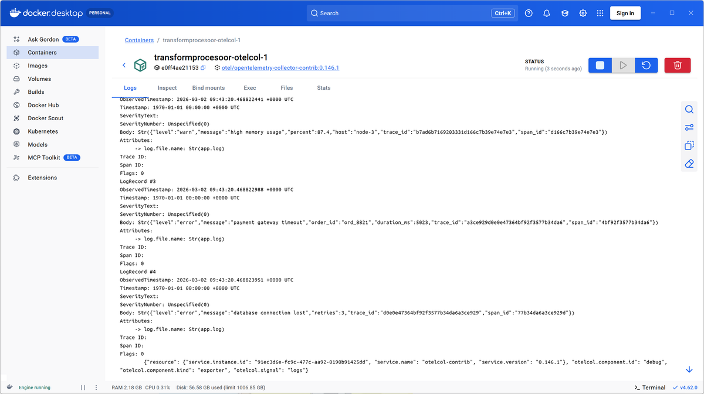The width and height of the screenshot is (704, 394).
Task: Open help question mark icon
Action: [x=529, y=13]
